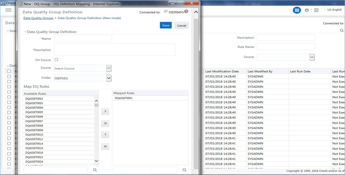Click the icon right of the applications grid
Screen dimensions: 345x175
tap(307, 10)
